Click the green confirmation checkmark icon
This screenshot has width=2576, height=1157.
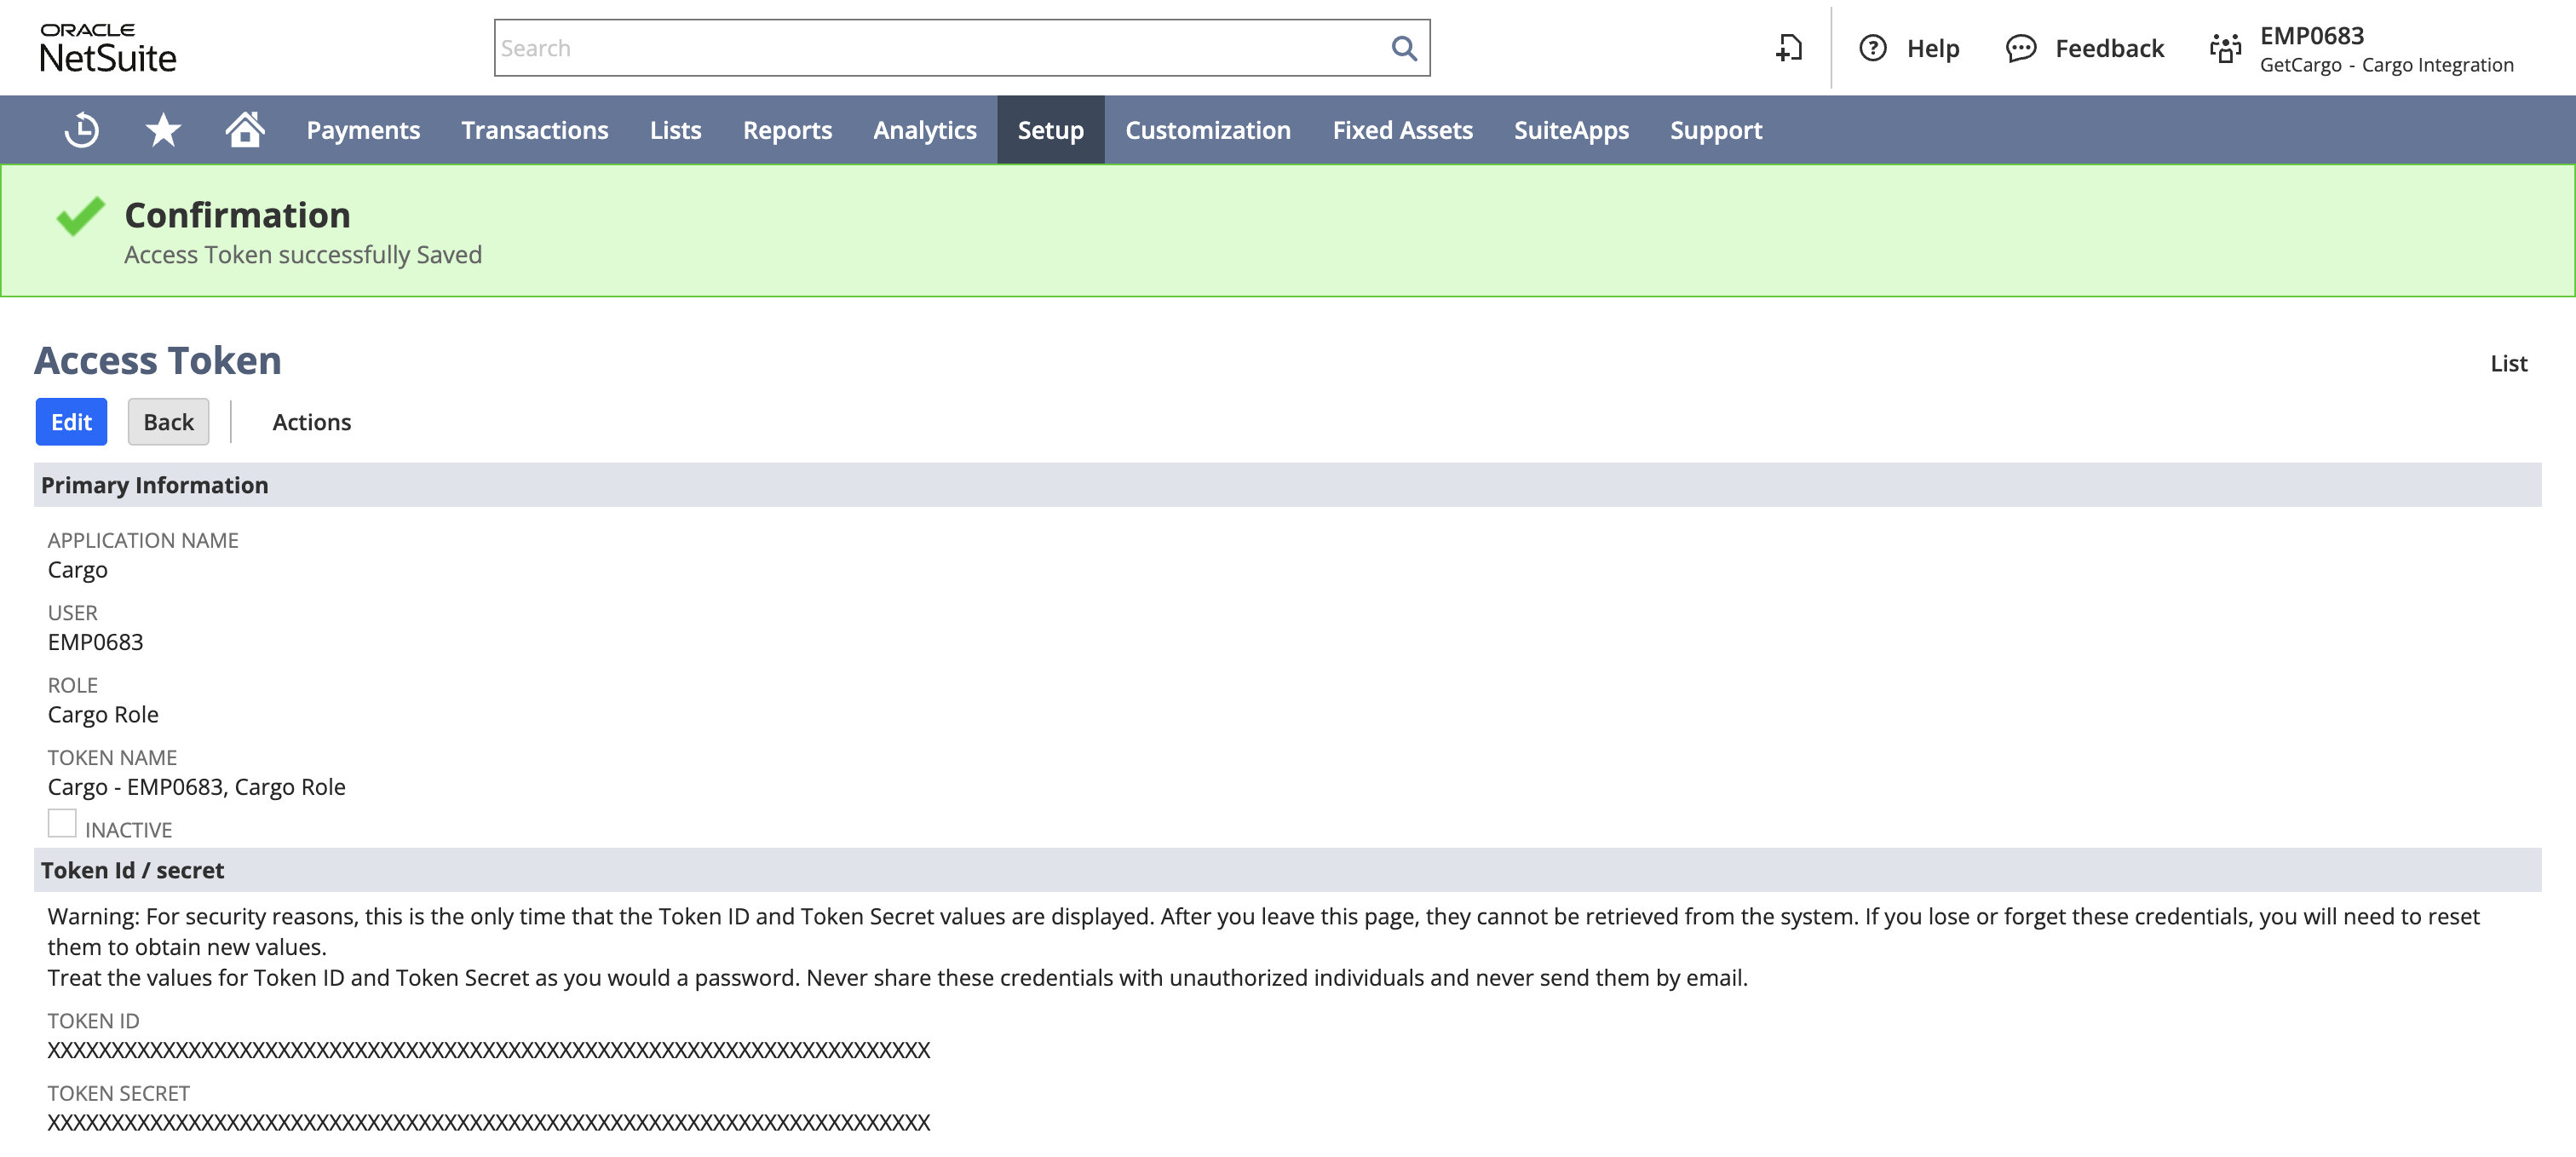pos(80,215)
